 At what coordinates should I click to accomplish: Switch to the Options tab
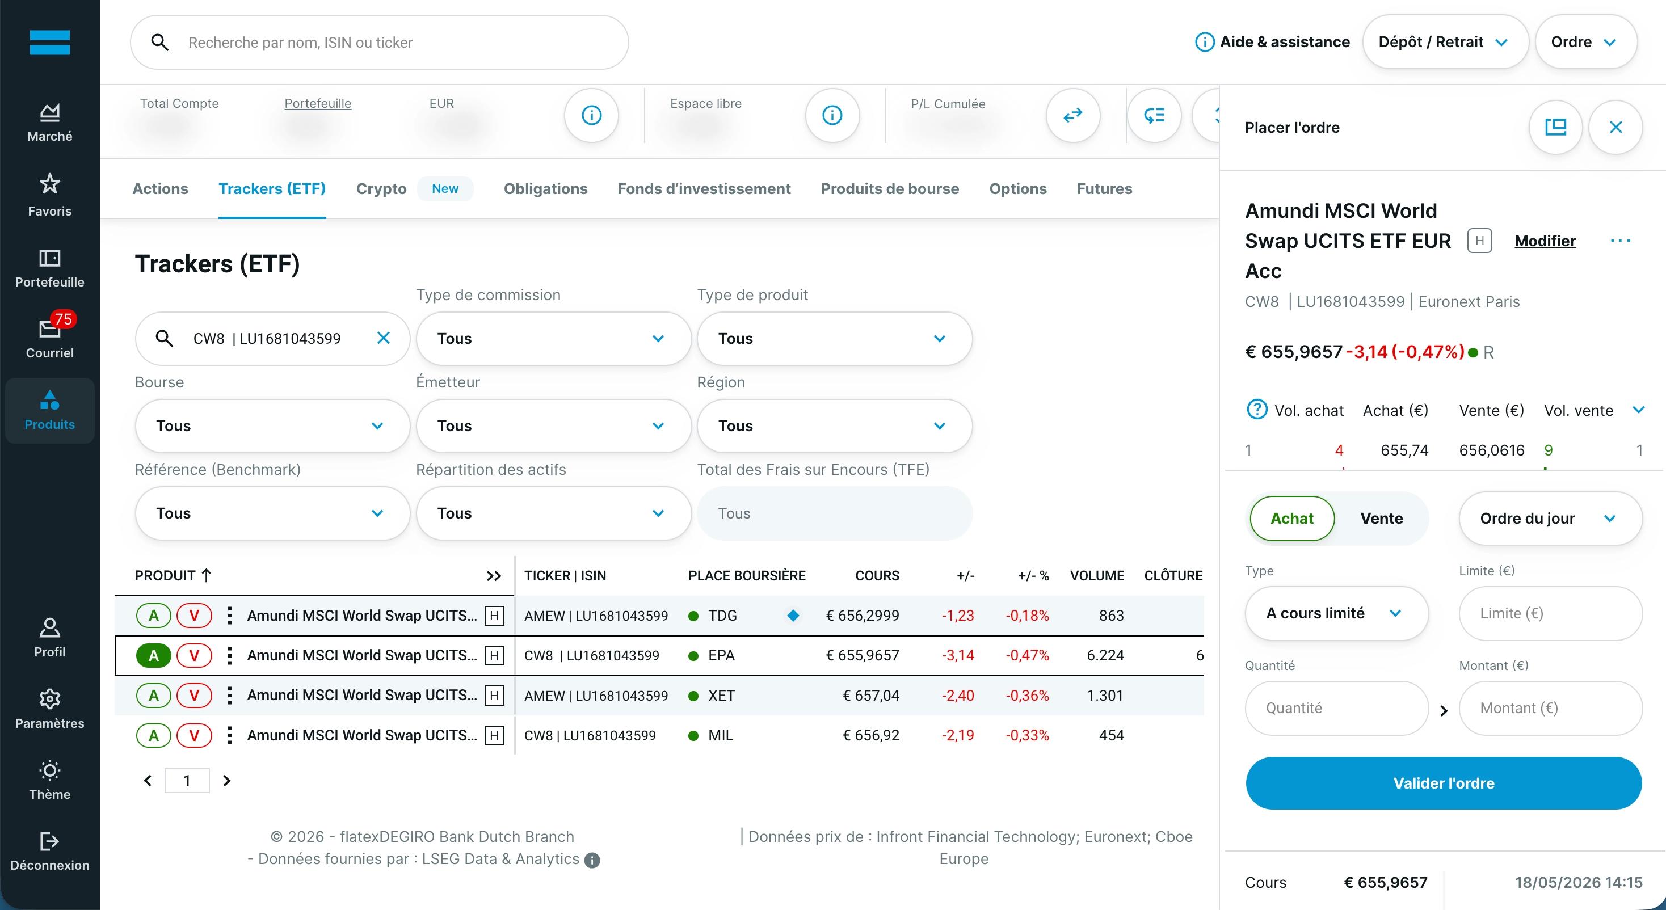pos(1018,188)
